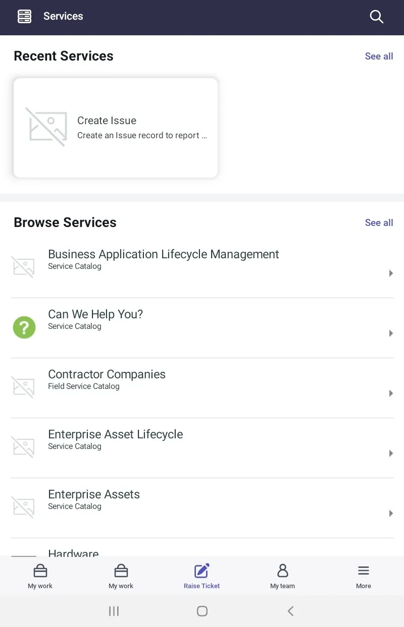
Task: Select Enterprise Asset Lifecycle title
Action: click(115, 434)
